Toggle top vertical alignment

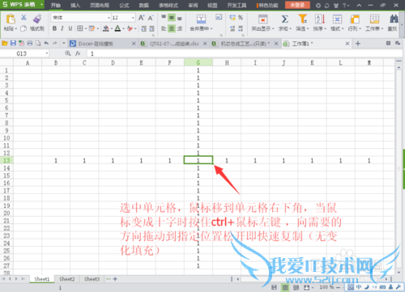pyautogui.click(x=164, y=18)
